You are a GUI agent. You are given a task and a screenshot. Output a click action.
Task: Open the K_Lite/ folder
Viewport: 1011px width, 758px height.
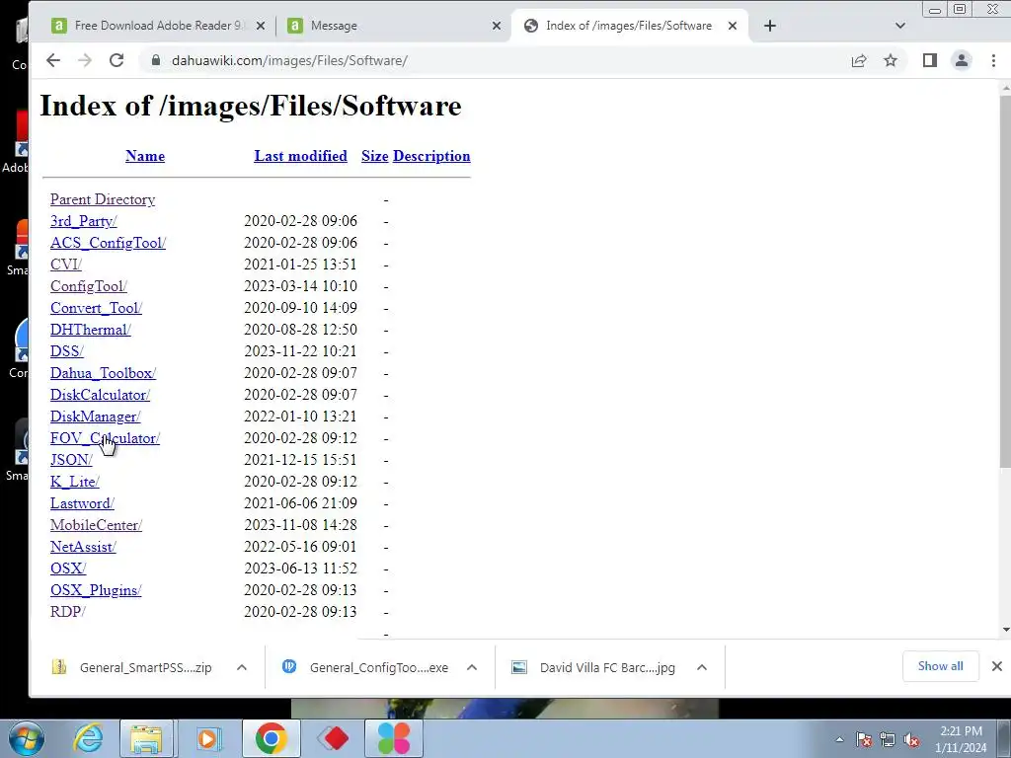[x=75, y=482]
